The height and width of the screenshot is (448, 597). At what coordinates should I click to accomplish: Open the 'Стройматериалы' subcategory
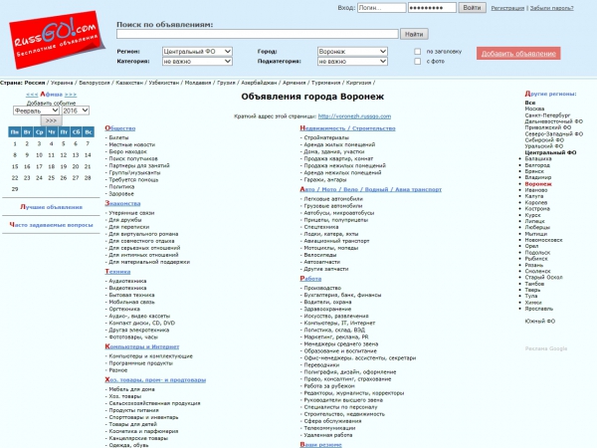click(326, 137)
